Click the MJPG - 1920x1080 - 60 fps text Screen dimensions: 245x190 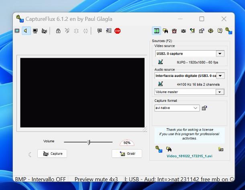pyautogui.click(x=197, y=63)
